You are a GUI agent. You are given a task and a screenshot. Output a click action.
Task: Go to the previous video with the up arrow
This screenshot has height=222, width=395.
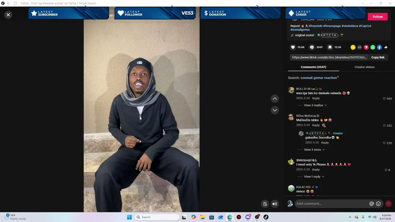[x=275, y=99]
